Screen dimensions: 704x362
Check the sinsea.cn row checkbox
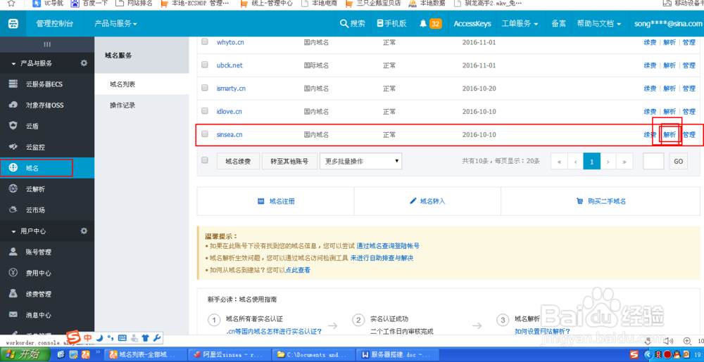(x=205, y=134)
